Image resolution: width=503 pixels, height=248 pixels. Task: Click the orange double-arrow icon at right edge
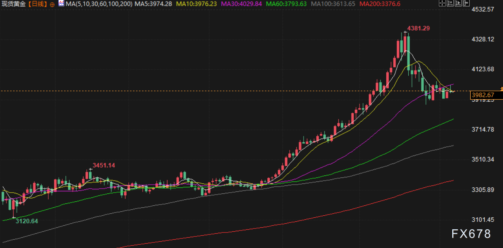click(x=501, y=89)
